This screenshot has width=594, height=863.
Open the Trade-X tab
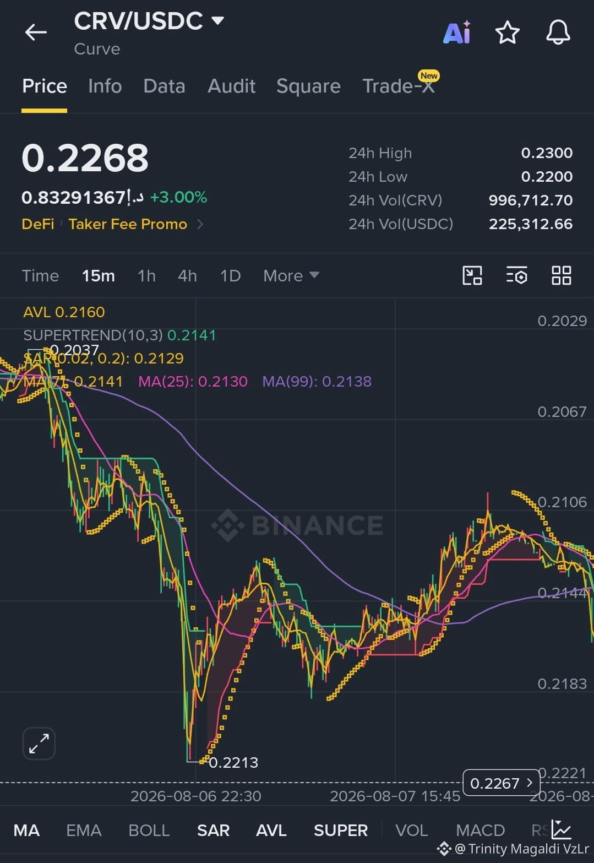pyautogui.click(x=399, y=86)
